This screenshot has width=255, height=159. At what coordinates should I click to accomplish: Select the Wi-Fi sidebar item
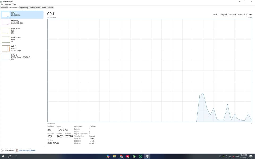(x=22, y=48)
